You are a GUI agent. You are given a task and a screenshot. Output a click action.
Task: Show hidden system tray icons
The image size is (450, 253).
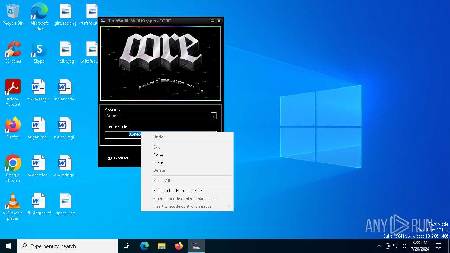tap(379, 246)
